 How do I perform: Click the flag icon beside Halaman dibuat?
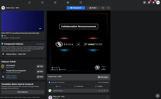point(3,54)
